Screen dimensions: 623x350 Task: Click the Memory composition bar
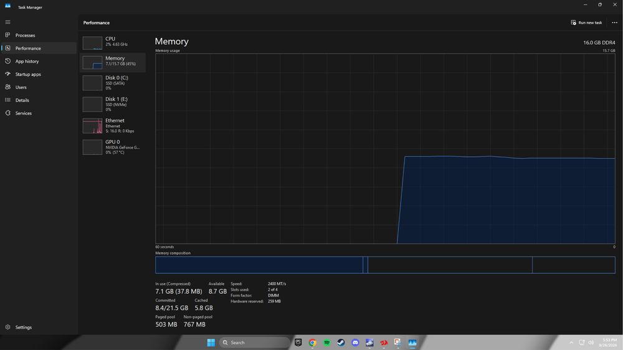385,265
